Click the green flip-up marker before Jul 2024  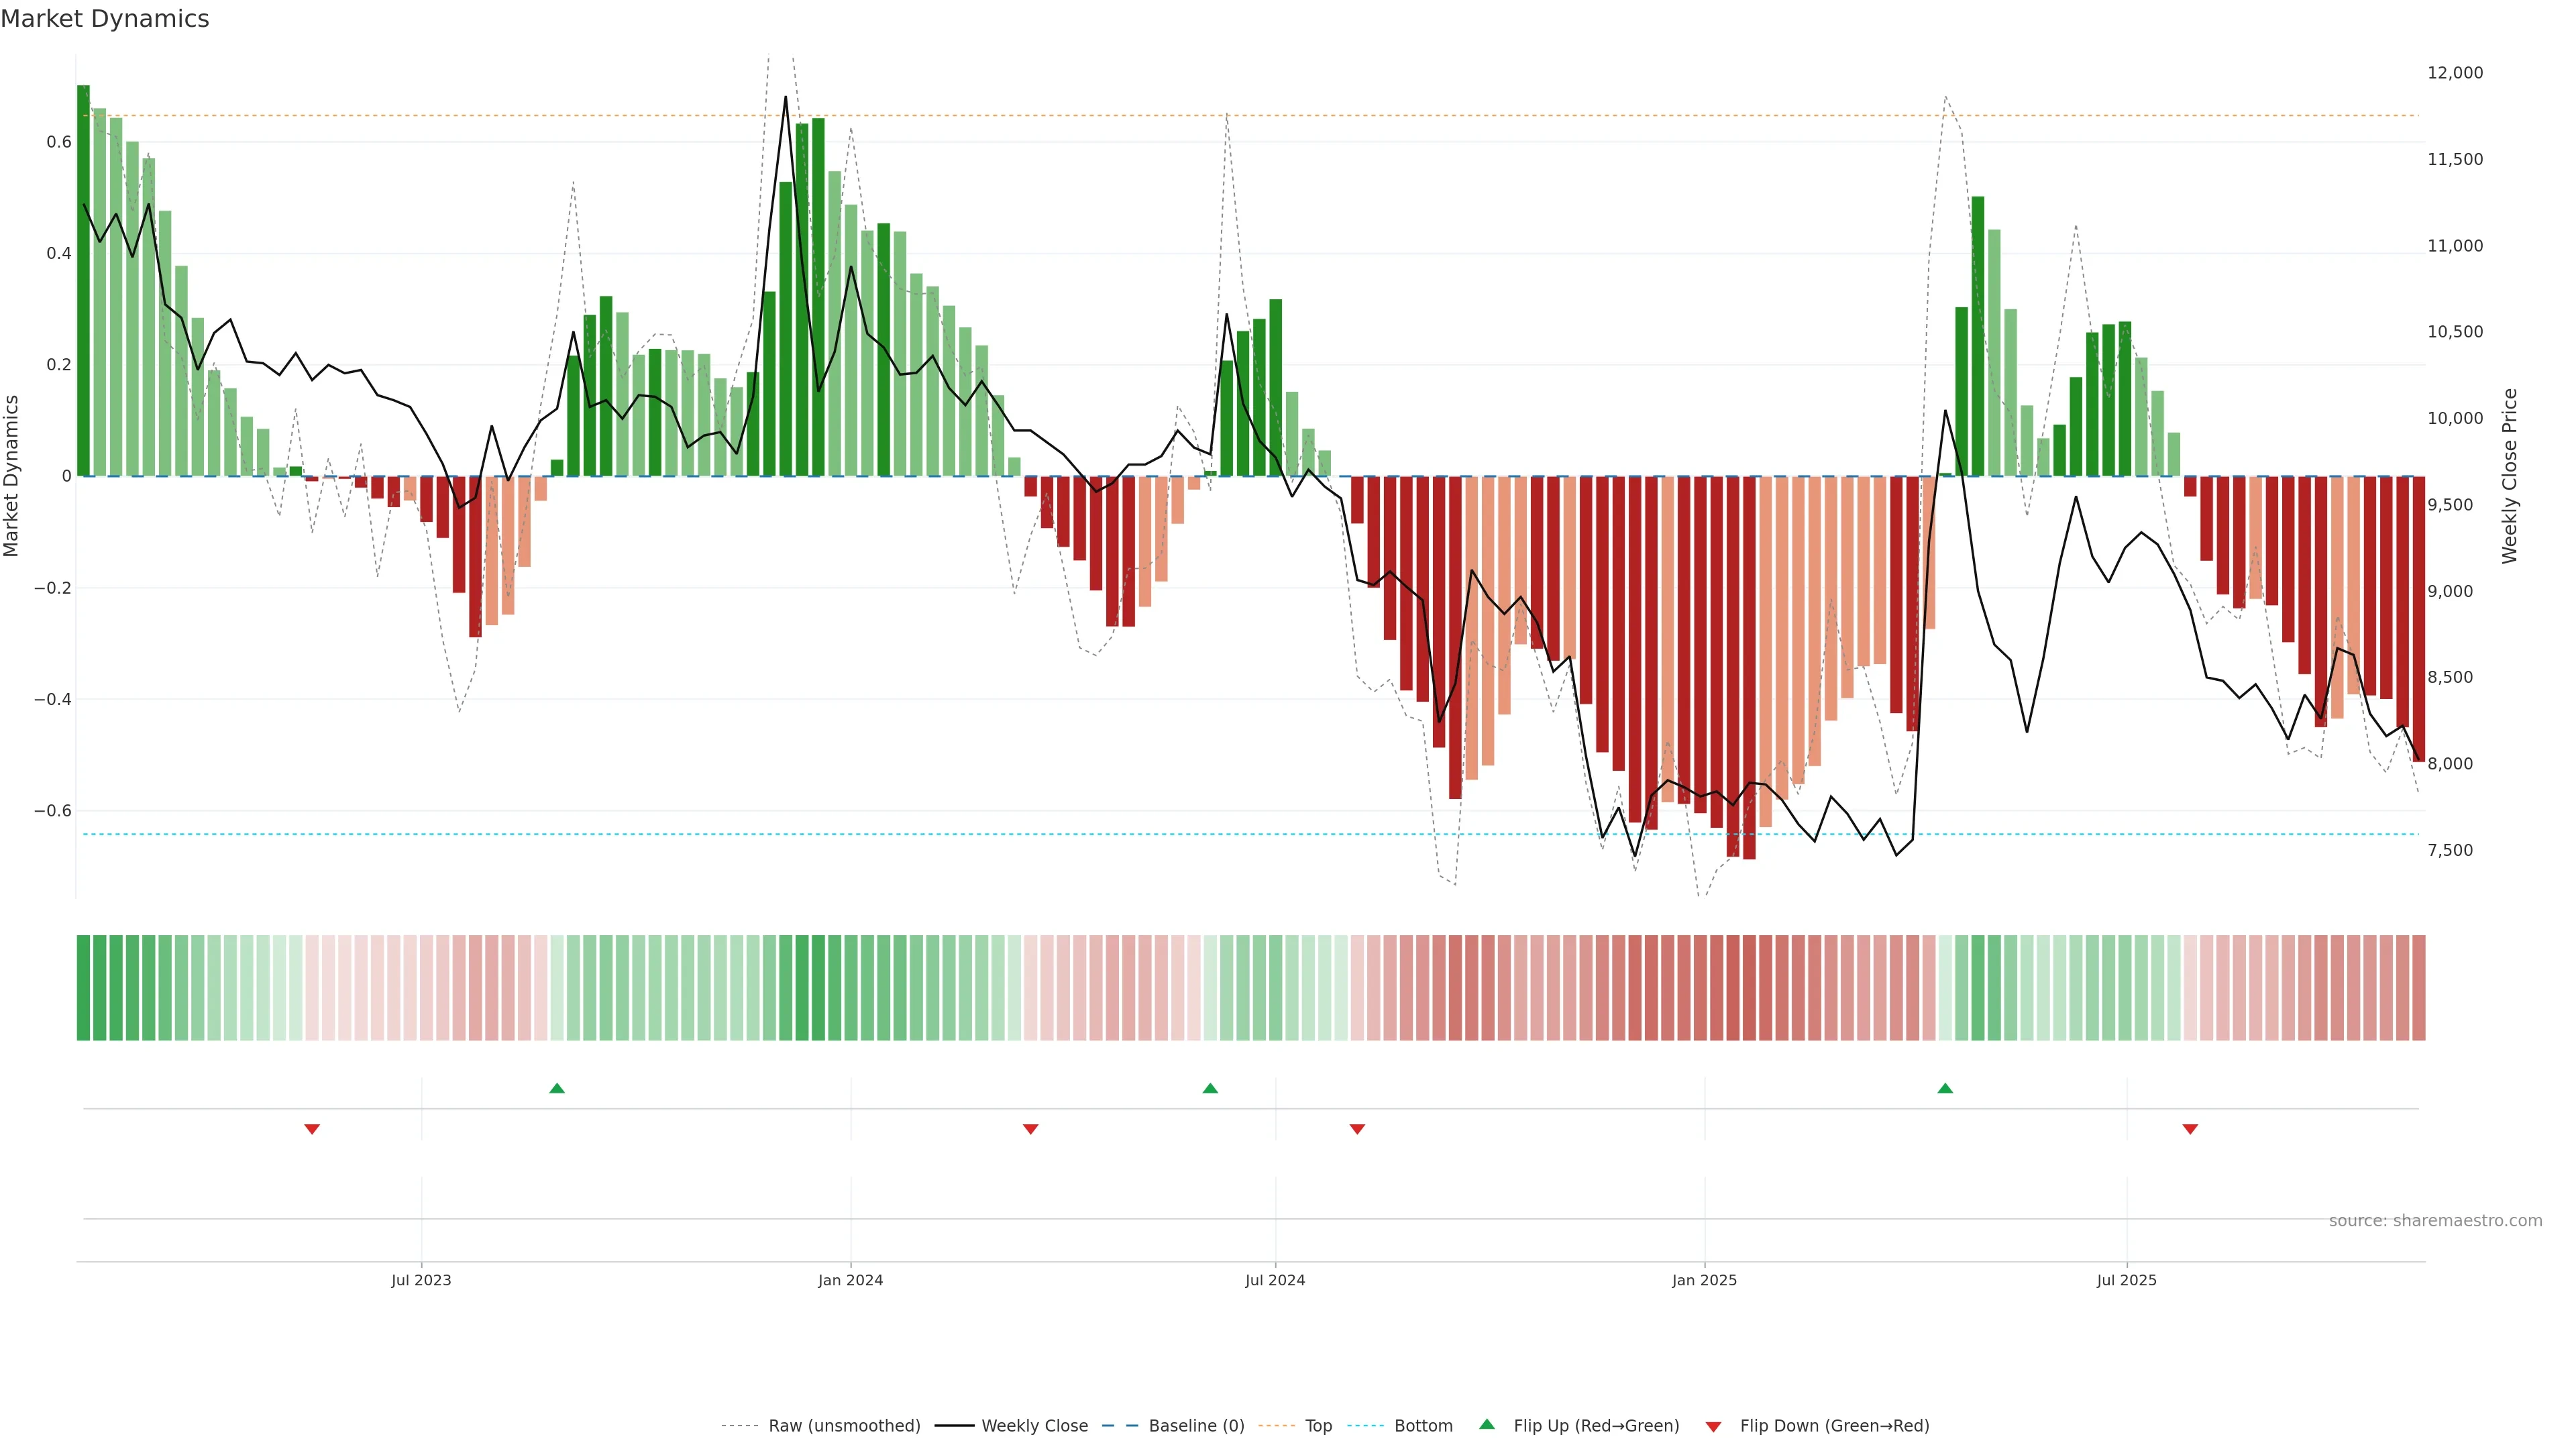(x=1210, y=1088)
